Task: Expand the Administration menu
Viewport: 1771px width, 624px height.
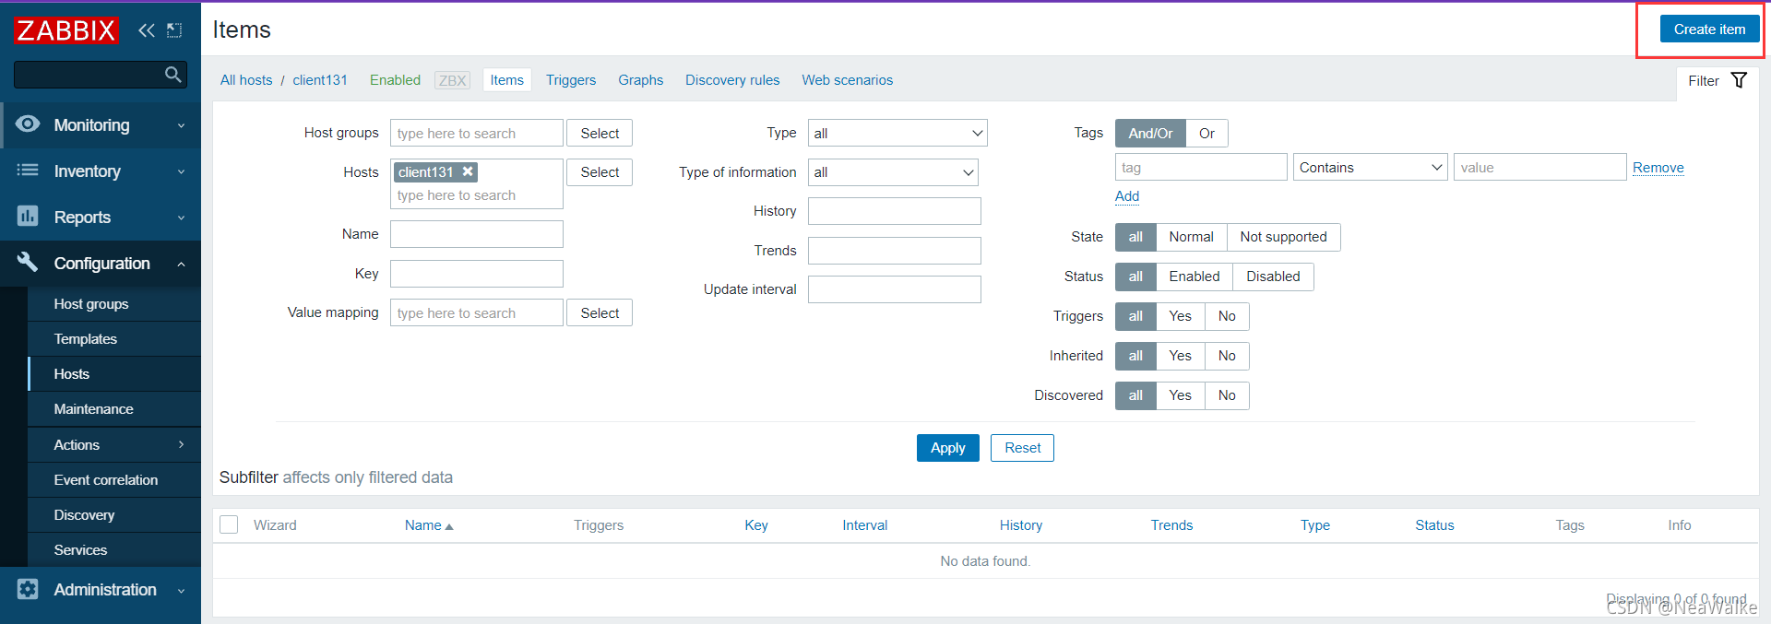Action: 181,590
